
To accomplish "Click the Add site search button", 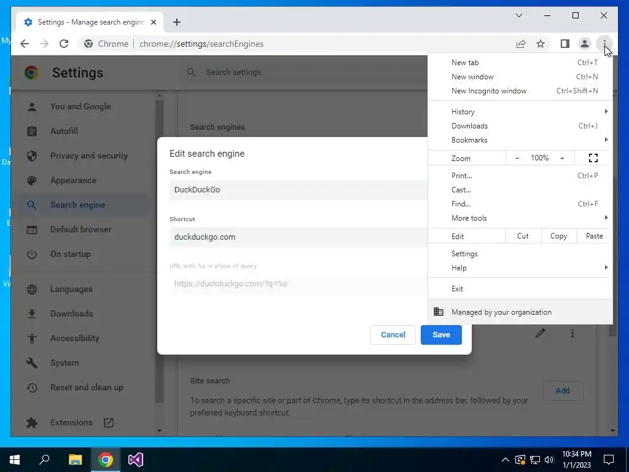I will point(563,390).
